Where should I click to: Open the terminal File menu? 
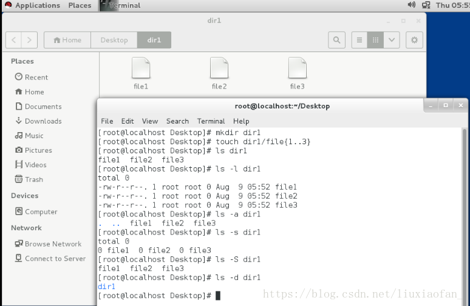[x=107, y=121]
